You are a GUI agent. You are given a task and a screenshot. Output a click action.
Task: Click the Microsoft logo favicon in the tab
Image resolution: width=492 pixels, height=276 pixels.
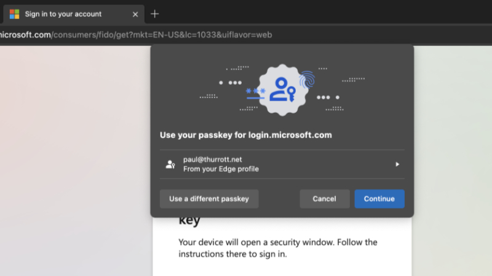point(14,14)
